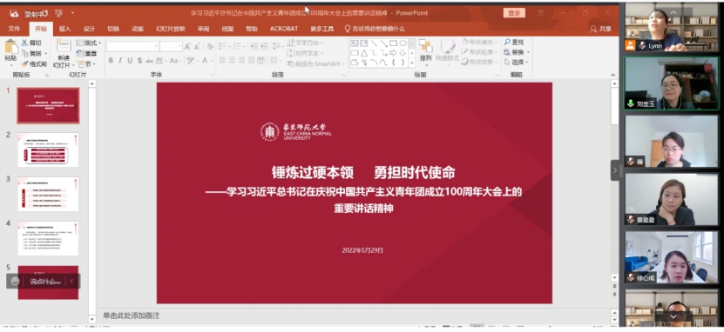724x332 pixels.
Task: Switch to the Slide Show (幻灯片放映) tab
Action: pyautogui.click(x=171, y=29)
